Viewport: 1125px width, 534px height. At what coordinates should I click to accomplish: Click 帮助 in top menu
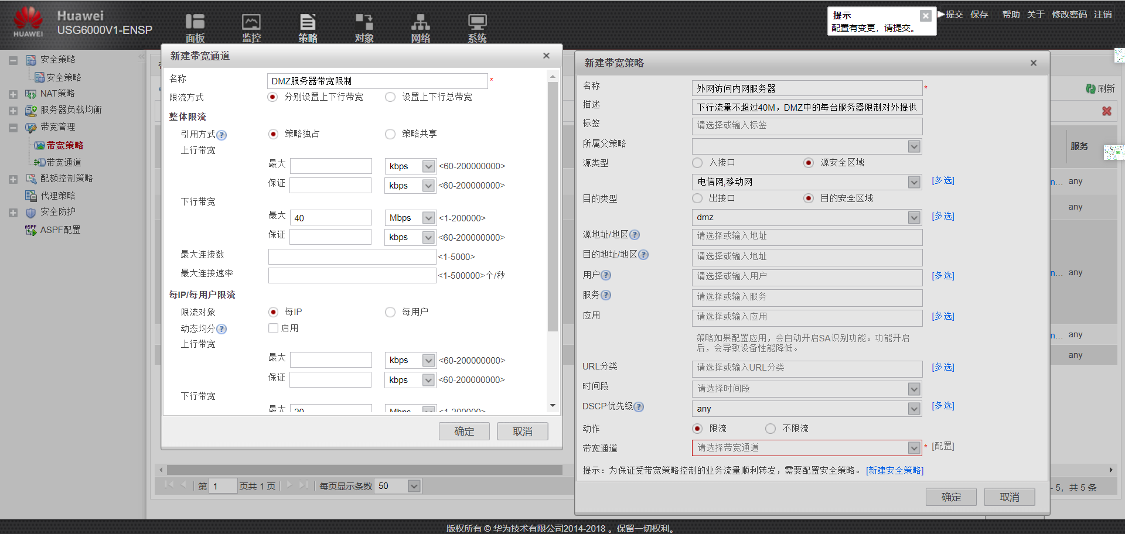click(1011, 14)
